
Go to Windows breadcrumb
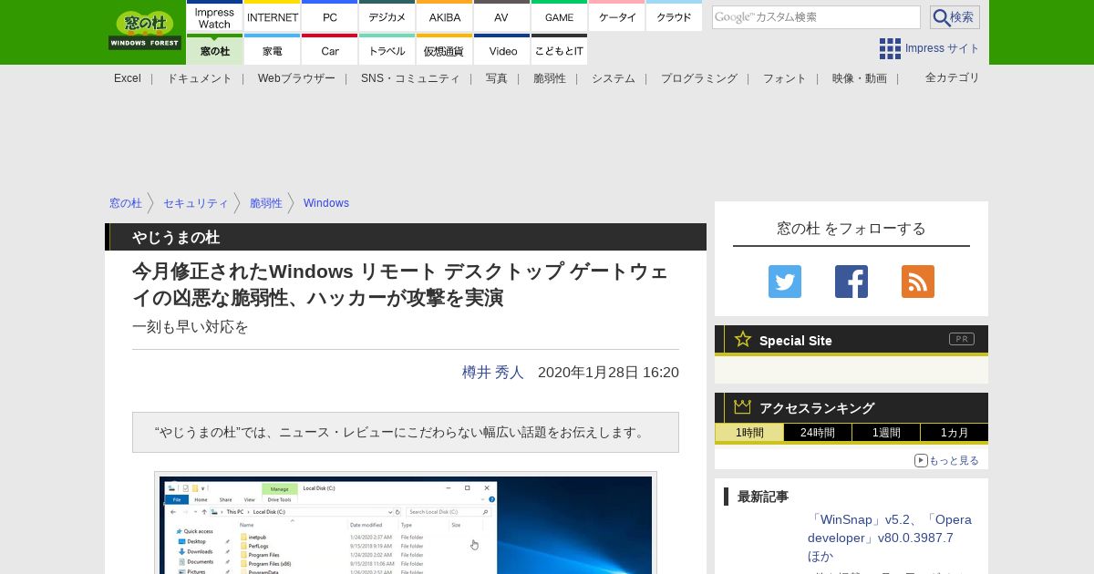click(x=326, y=203)
